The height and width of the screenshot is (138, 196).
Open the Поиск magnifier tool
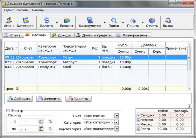pyautogui.click(x=114, y=22)
